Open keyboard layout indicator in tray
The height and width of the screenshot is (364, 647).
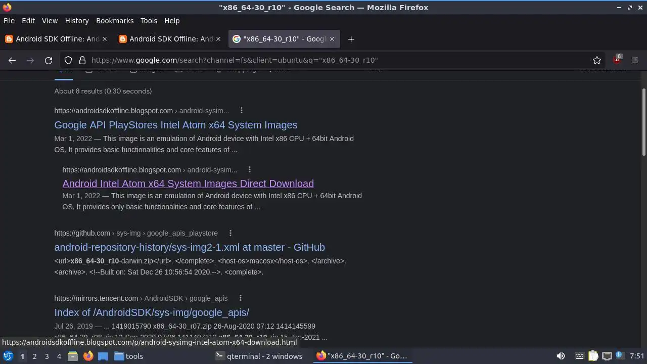[580, 356]
